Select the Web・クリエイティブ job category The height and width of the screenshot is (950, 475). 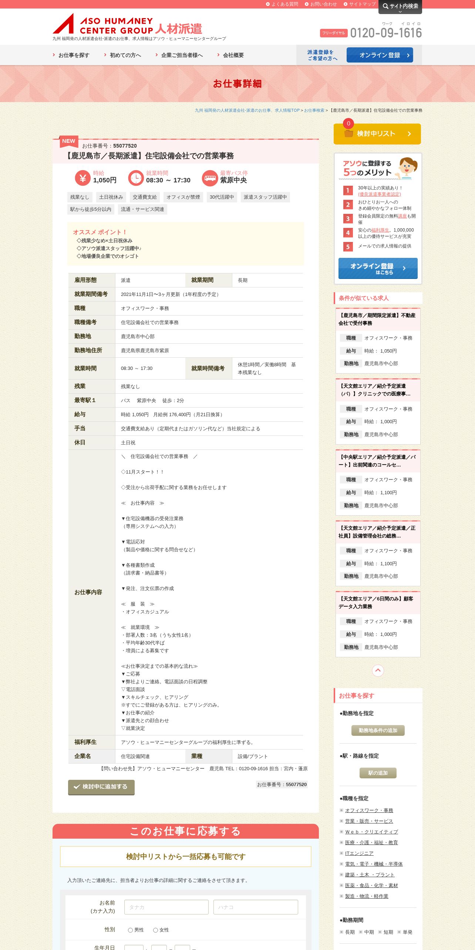tap(371, 832)
